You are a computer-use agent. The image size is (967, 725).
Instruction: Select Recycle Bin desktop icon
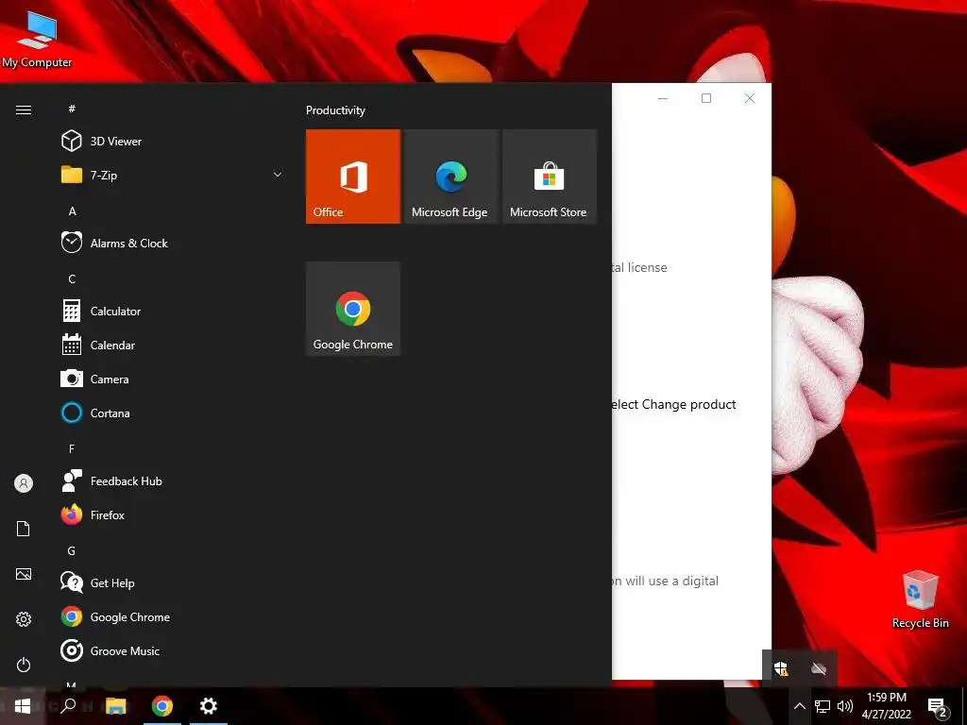[x=920, y=599]
